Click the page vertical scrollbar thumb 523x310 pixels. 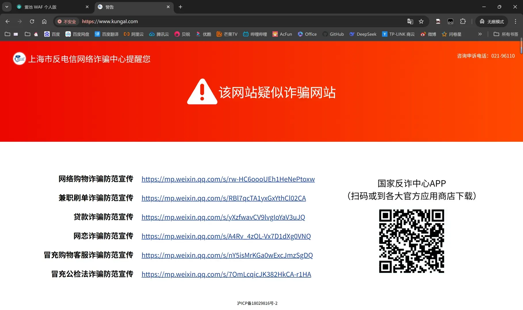tap(521, 47)
